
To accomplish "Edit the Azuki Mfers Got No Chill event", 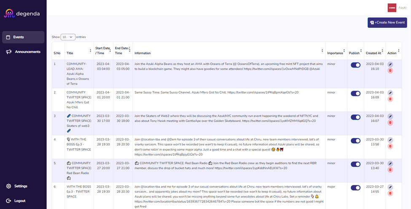I will click(x=390, y=93).
